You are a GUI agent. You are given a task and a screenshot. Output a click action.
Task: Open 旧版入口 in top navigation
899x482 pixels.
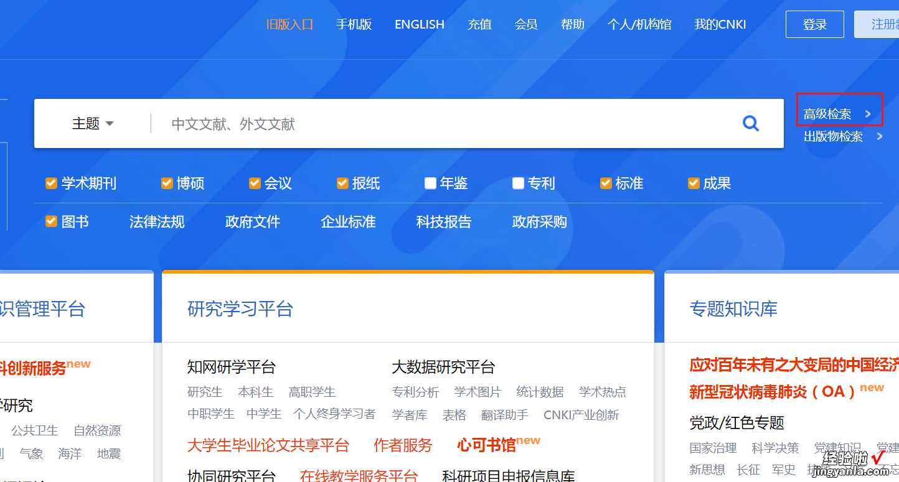(x=289, y=24)
